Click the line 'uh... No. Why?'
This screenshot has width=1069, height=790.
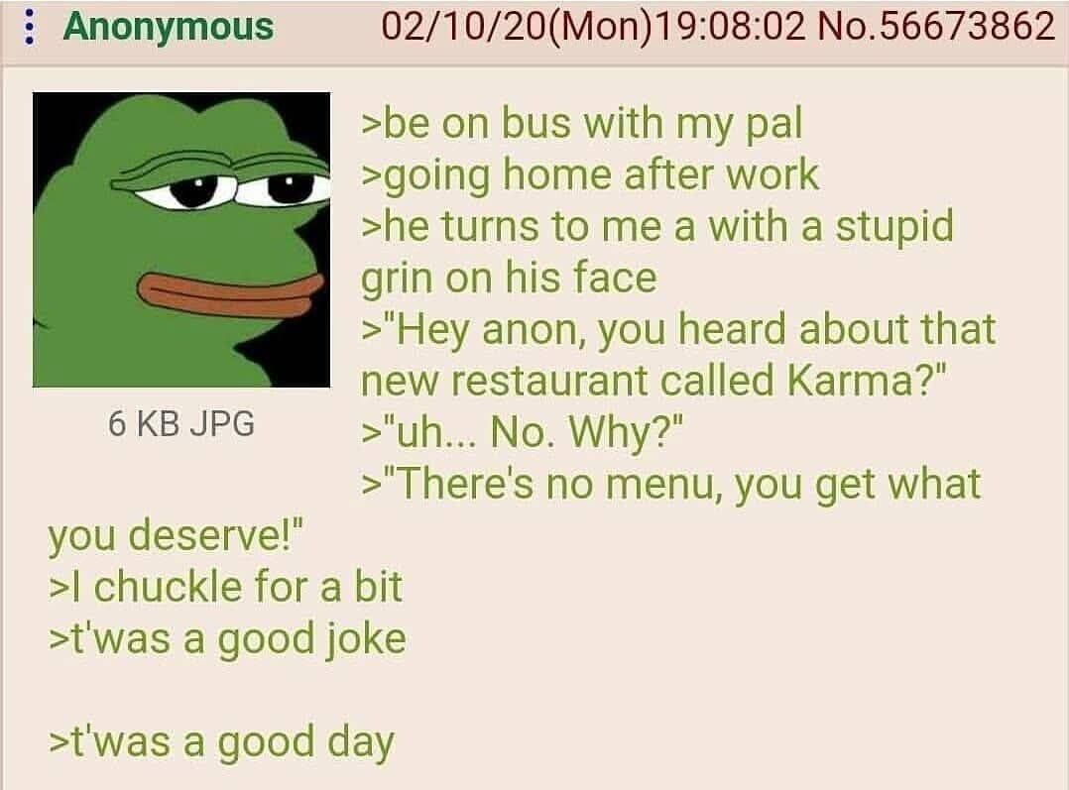tap(522, 433)
